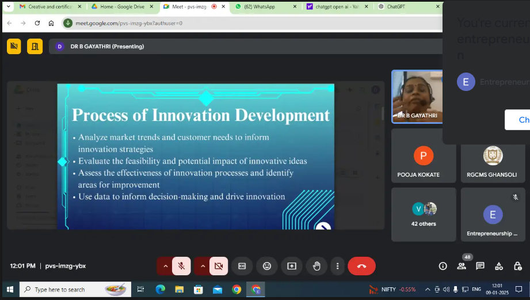Unmute the microphone
This screenshot has height=300, width=530.
click(x=181, y=266)
